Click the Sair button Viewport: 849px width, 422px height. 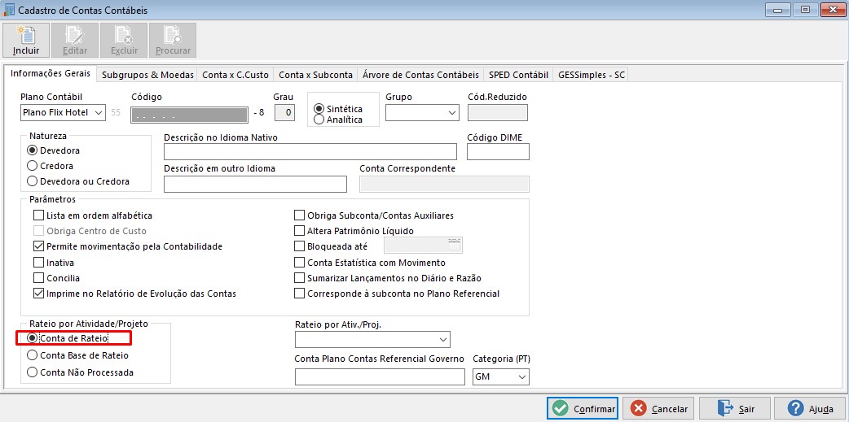pyautogui.click(x=735, y=408)
